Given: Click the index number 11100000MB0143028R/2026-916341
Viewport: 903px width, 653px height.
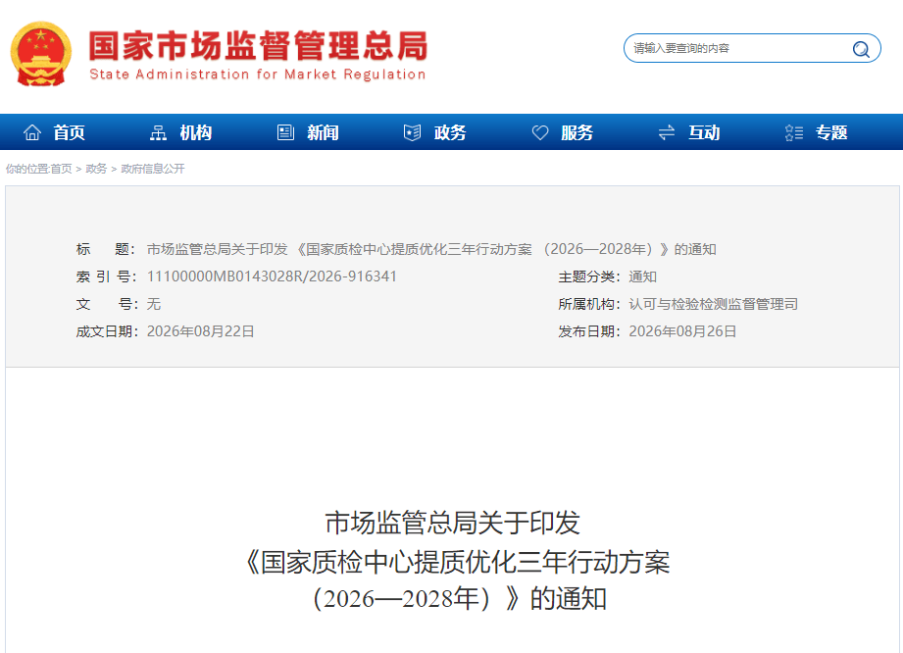Looking at the screenshot, I should pyautogui.click(x=272, y=276).
